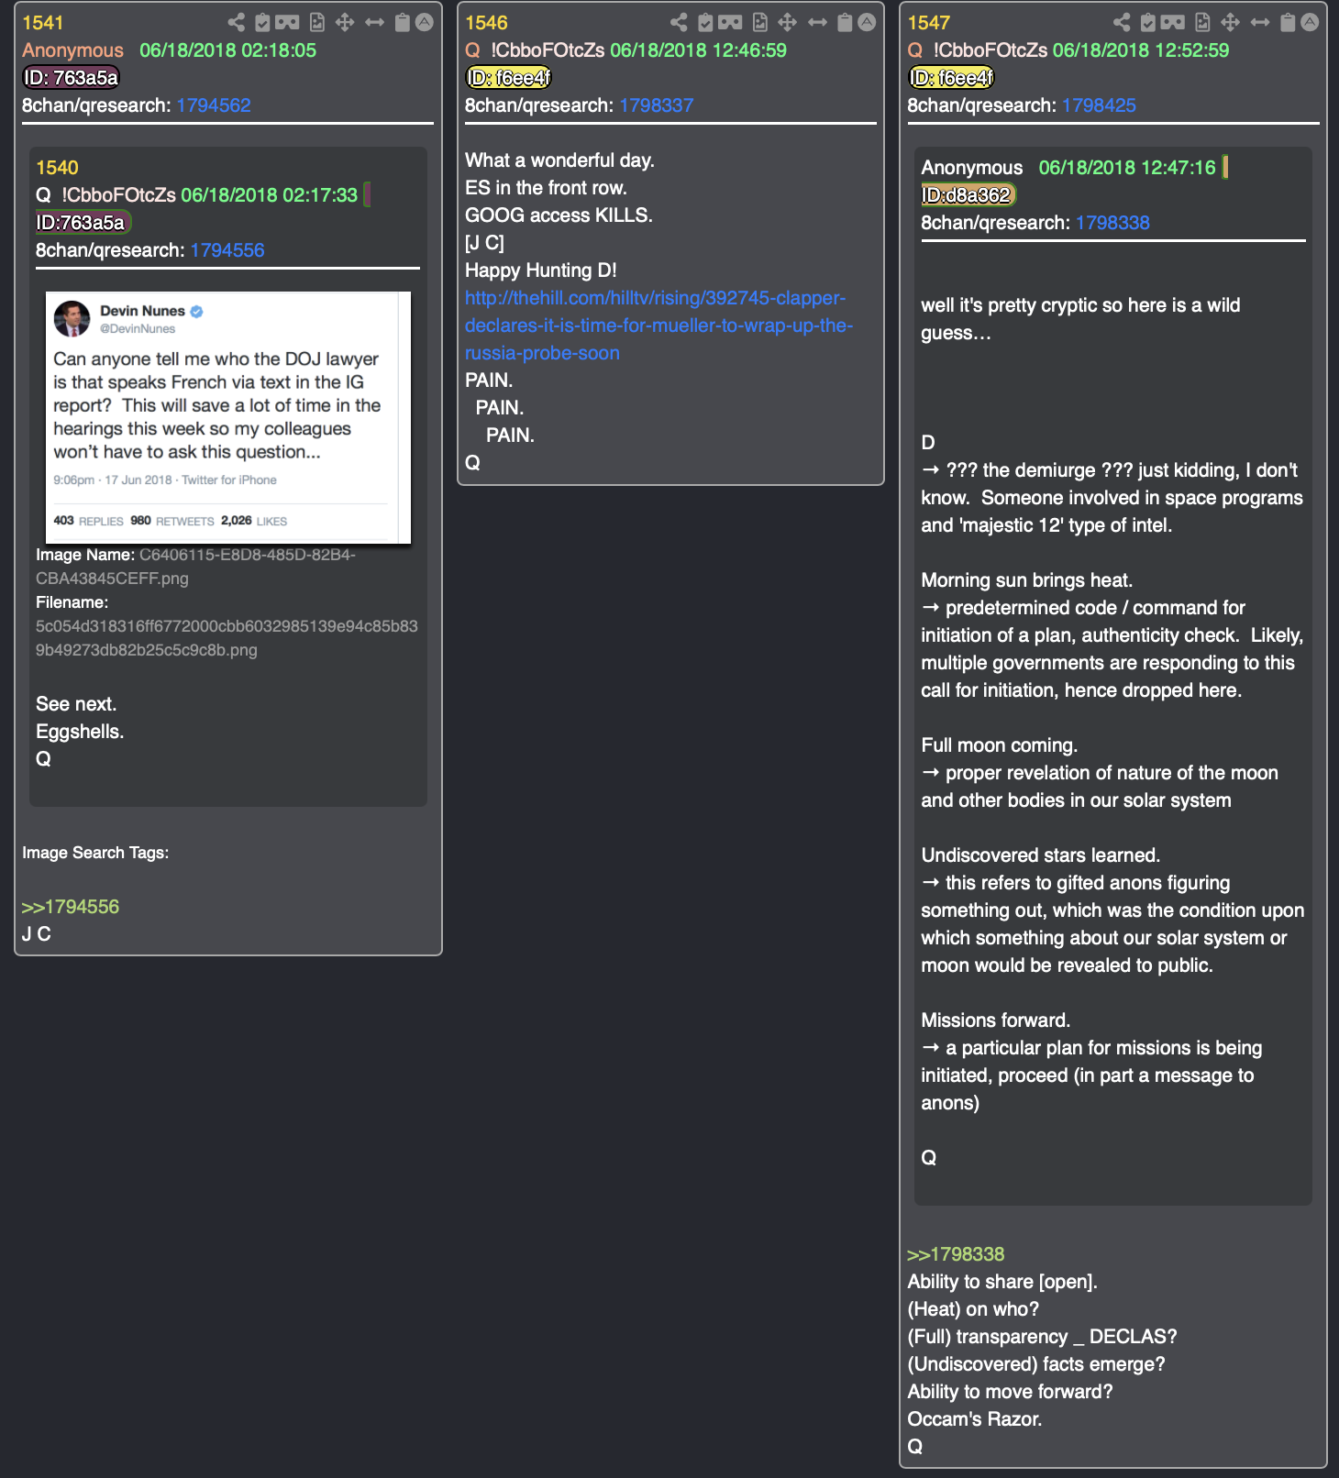Screen dimensions: 1339x1478
Task: Click the clipboard-check icon on post 1546
Action: [705, 22]
